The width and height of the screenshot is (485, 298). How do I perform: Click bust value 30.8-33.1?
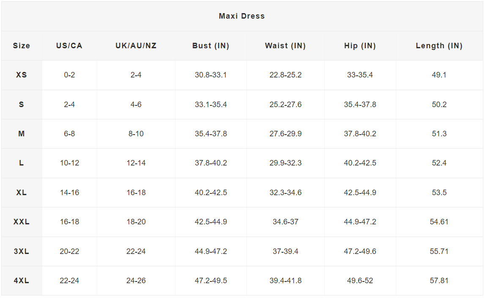pos(211,75)
